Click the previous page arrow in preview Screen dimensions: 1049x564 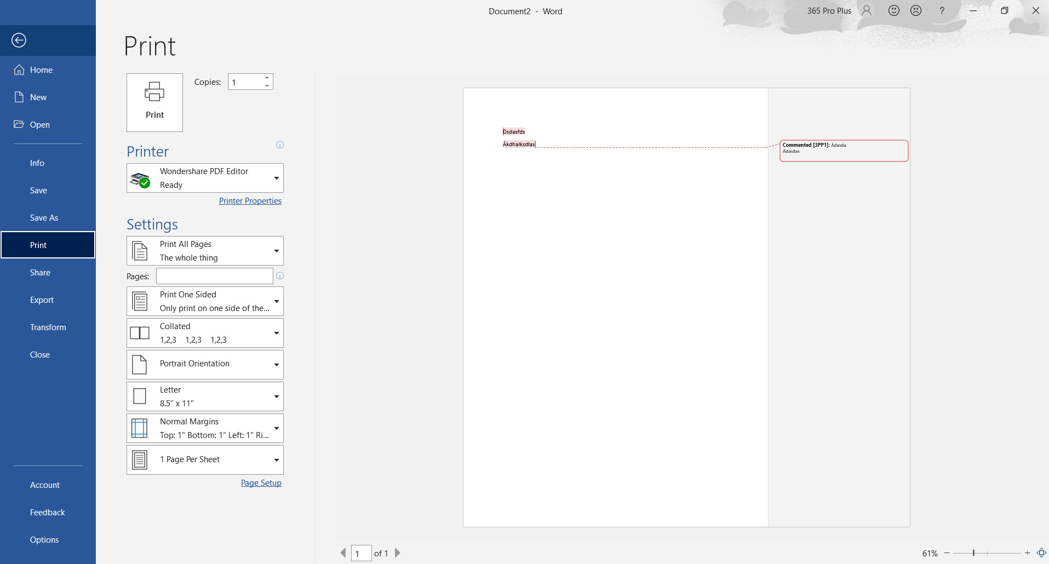[343, 553]
